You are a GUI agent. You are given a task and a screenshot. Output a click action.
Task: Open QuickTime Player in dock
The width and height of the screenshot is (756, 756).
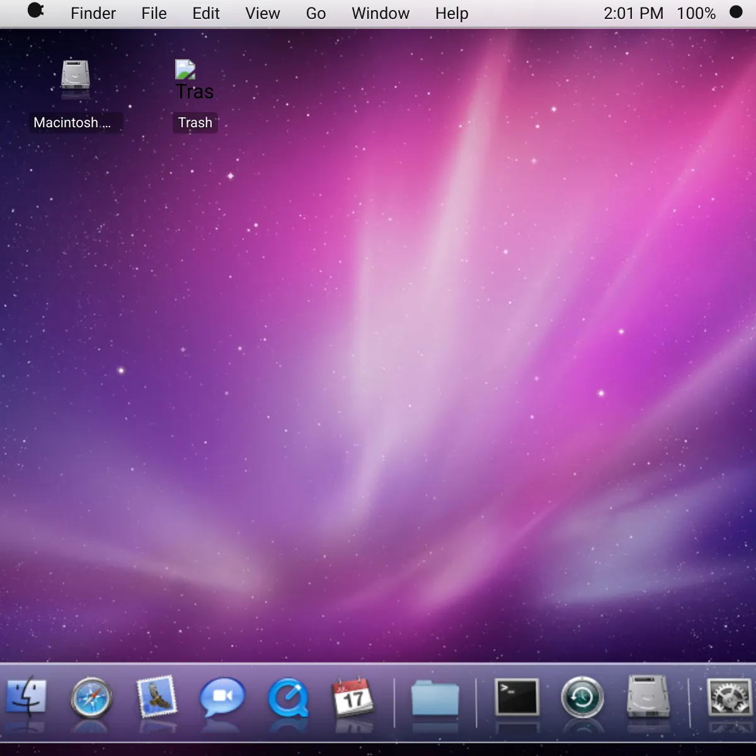tap(288, 698)
